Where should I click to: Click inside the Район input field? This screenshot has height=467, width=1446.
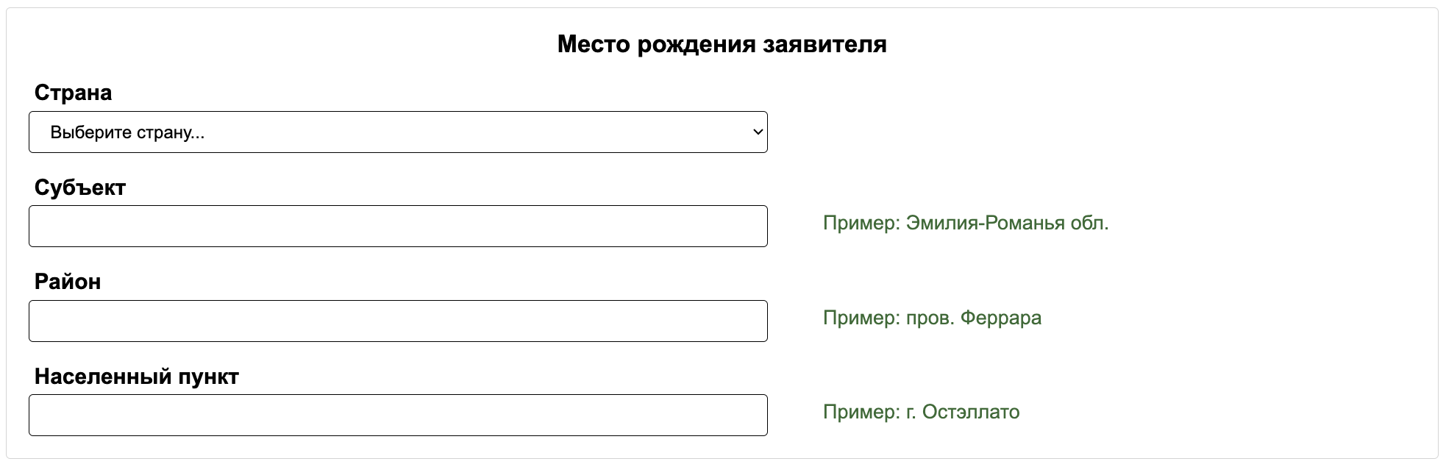coord(397,321)
